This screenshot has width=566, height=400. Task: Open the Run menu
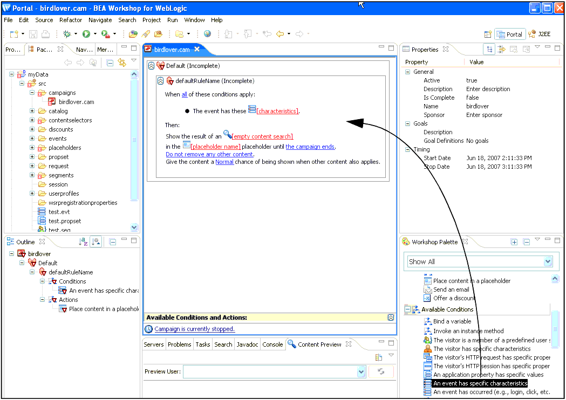pyautogui.click(x=172, y=20)
